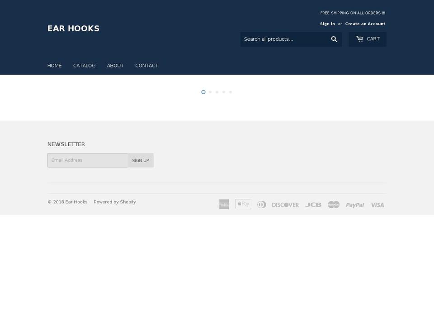The width and height of the screenshot is (434, 326).
Task: Click the Newsletter heading
Action: 66,144
